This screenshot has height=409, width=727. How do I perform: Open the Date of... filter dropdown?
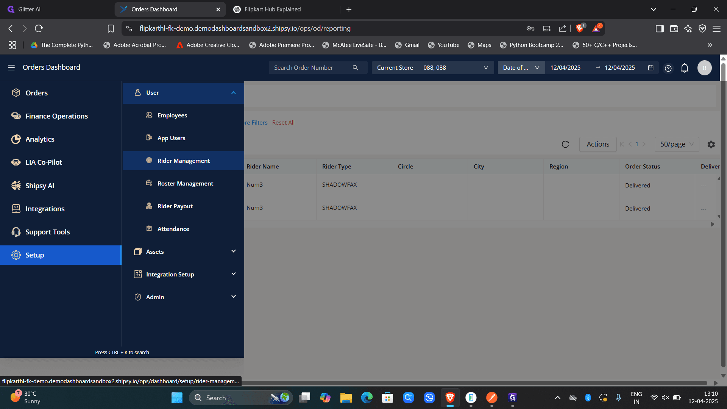[521, 67]
